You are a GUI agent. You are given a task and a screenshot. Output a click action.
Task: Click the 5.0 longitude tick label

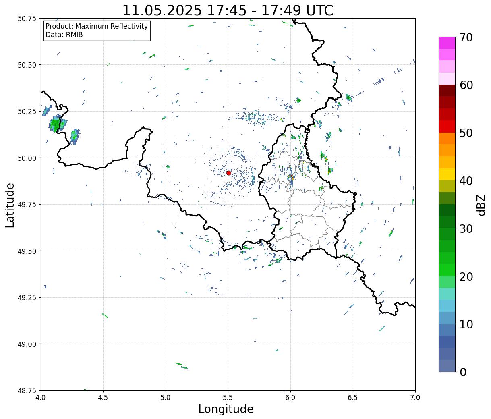pyautogui.click(x=166, y=398)
